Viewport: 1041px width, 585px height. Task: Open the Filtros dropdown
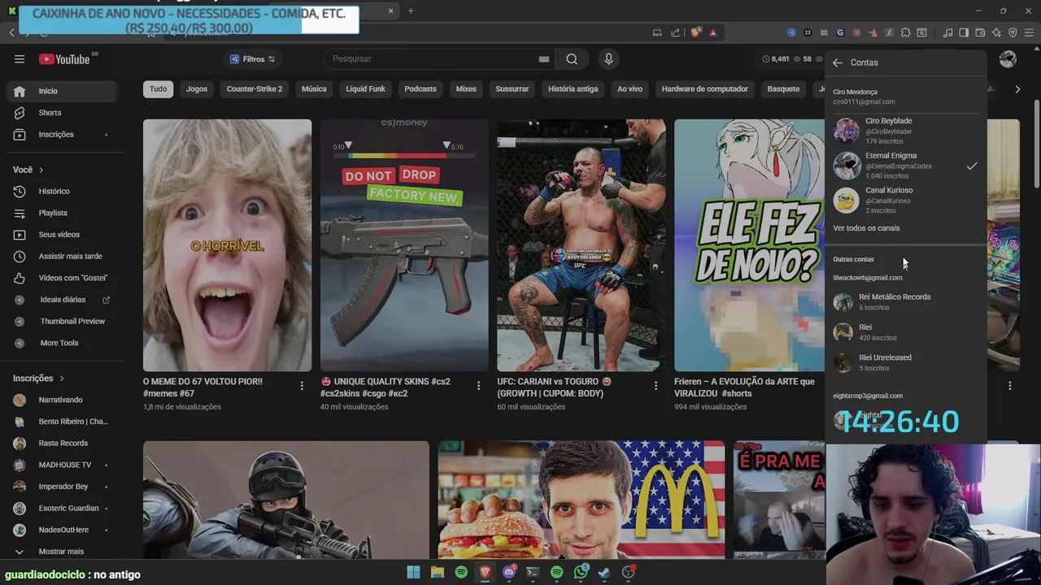point(252,58)
